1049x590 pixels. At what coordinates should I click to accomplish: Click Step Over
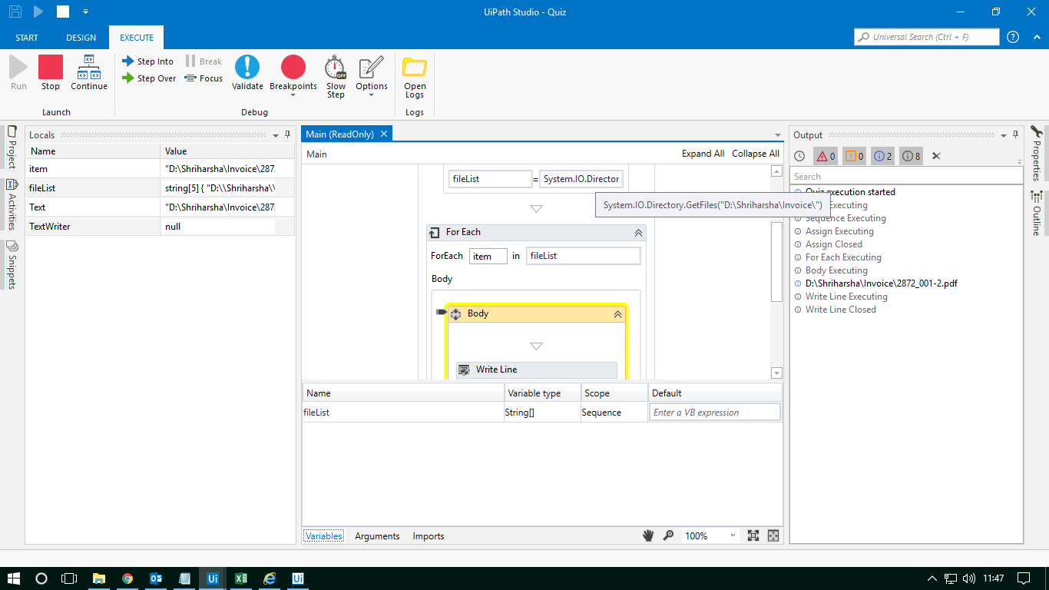tap(149, 78)
